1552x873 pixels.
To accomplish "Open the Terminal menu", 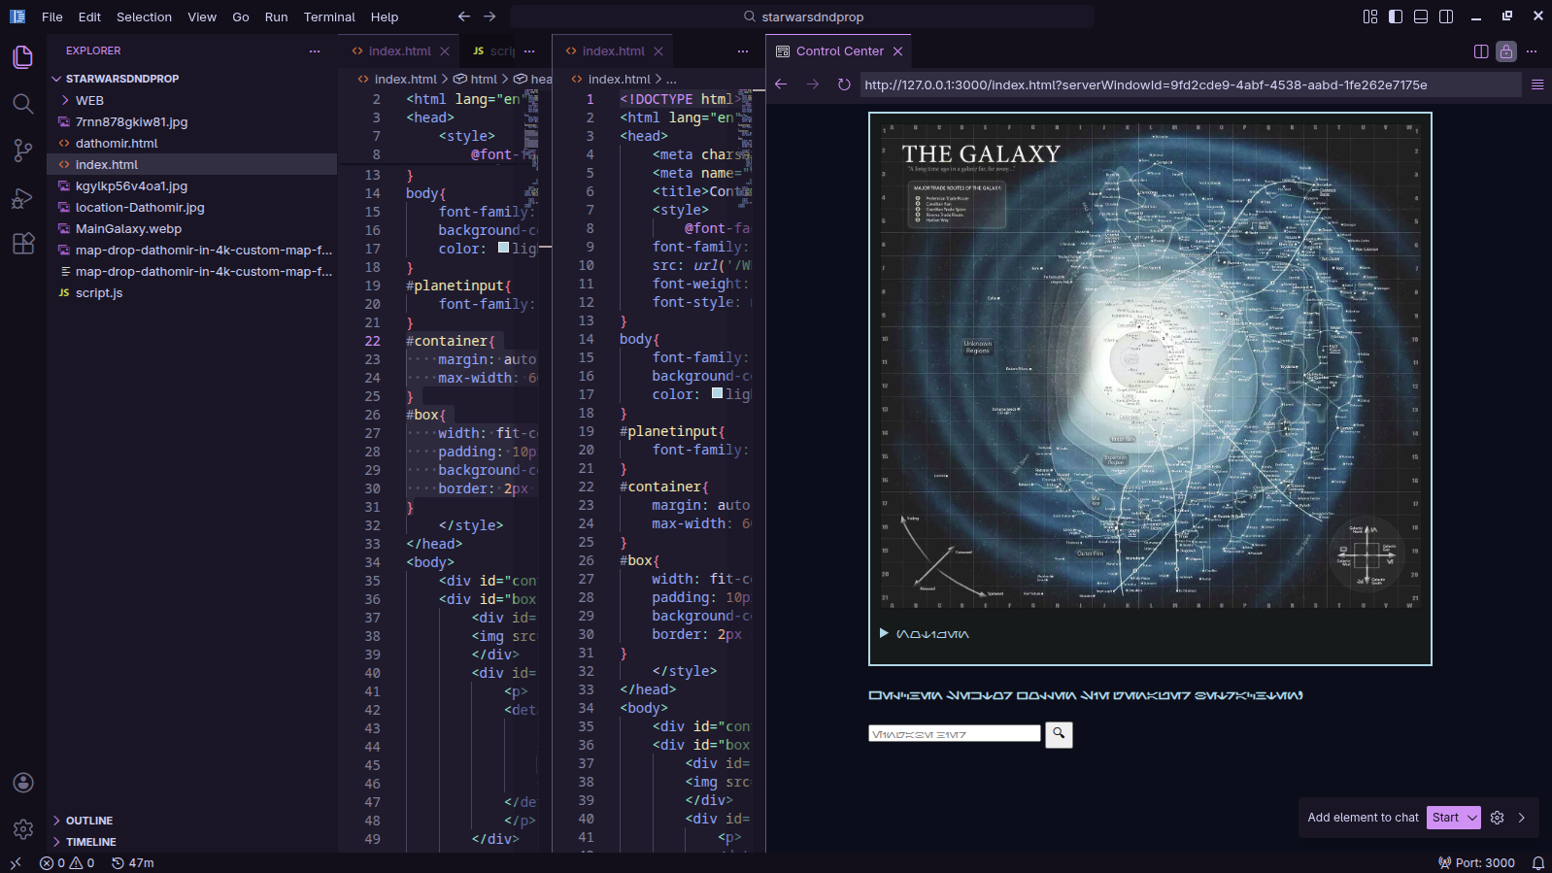I will tap(329, 17).
